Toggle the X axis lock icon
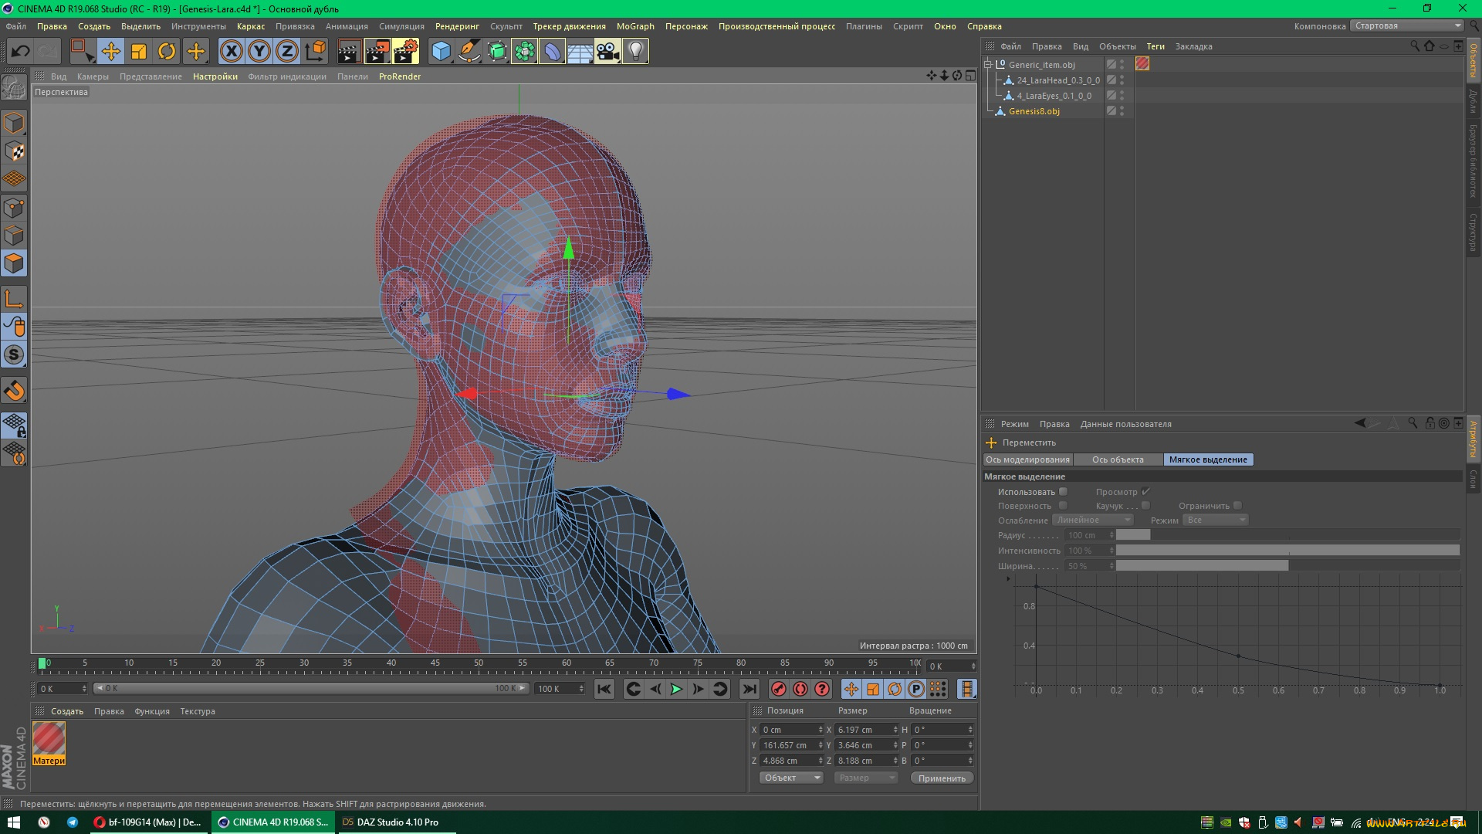Viewport: 1482px width, 834px height. [231, 52]
